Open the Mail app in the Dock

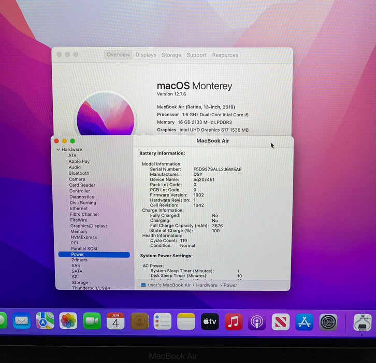click(22, 321)
